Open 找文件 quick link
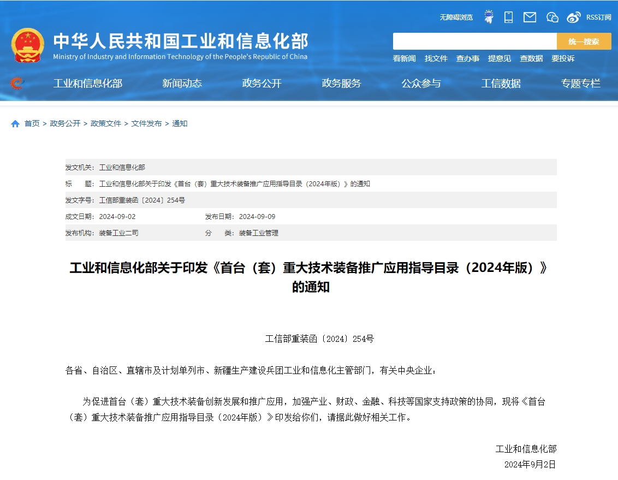The height and width of the screenshot is (480, 618). [x=436, y=58]
